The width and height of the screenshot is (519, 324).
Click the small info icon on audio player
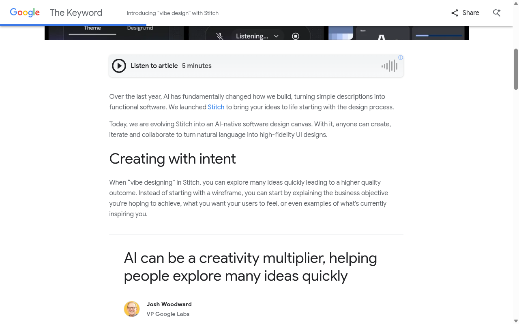click(401, 58)
